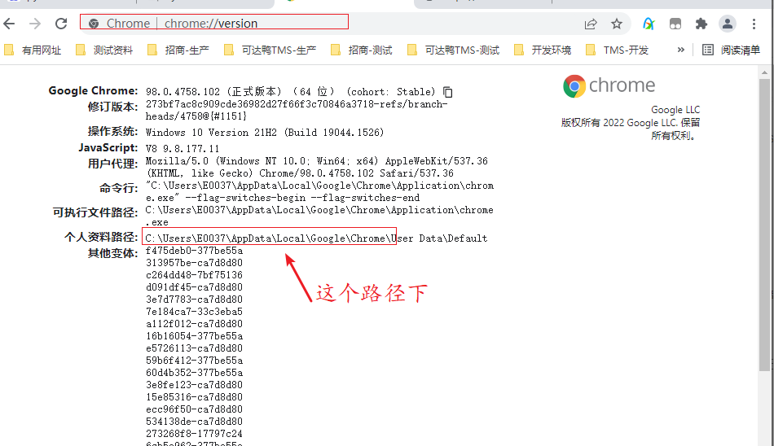Click variation d091df45-ca7d8d80
The width and height of the screenshot is (774, 446).
click(x=194, y=287)
